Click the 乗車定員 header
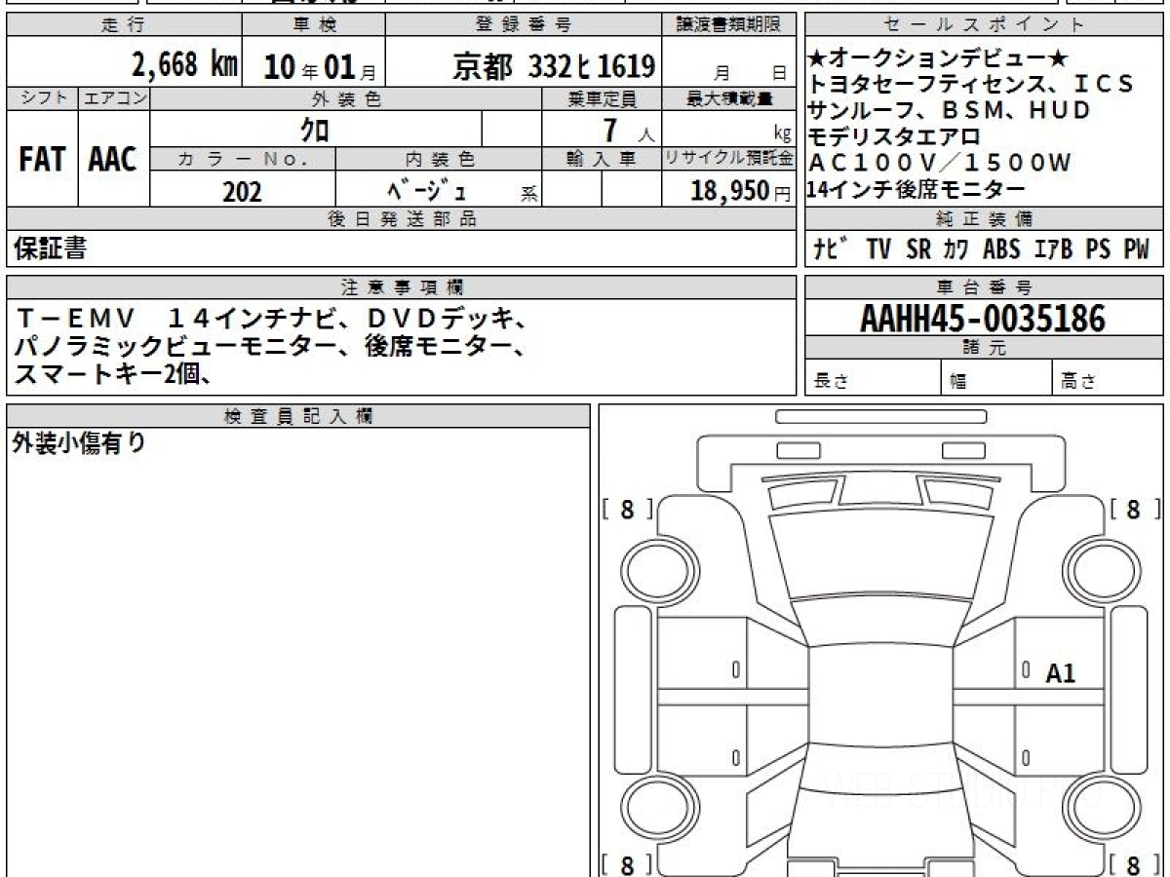Viewport: 1170px width, 877px height. tap(602, 98)
